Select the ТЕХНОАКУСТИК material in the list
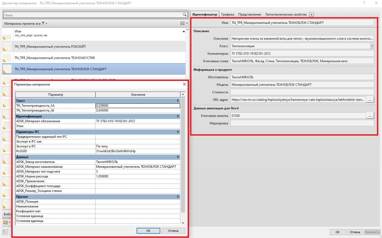The height and width of the screenshot is (238, 382). 55,58
